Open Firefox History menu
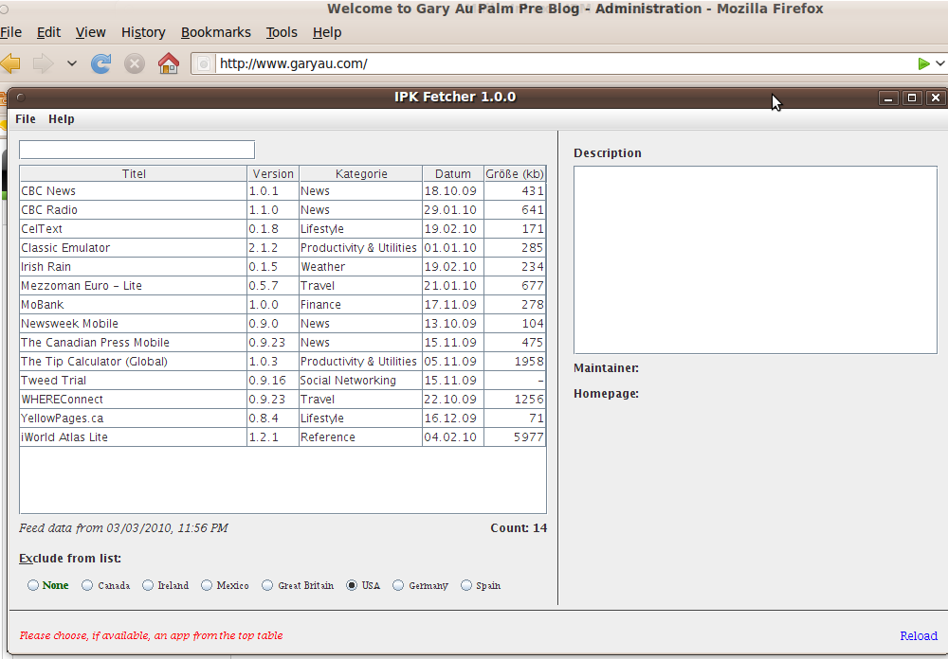Viewport: 948px width, 659px height. [x=143, y=32]
